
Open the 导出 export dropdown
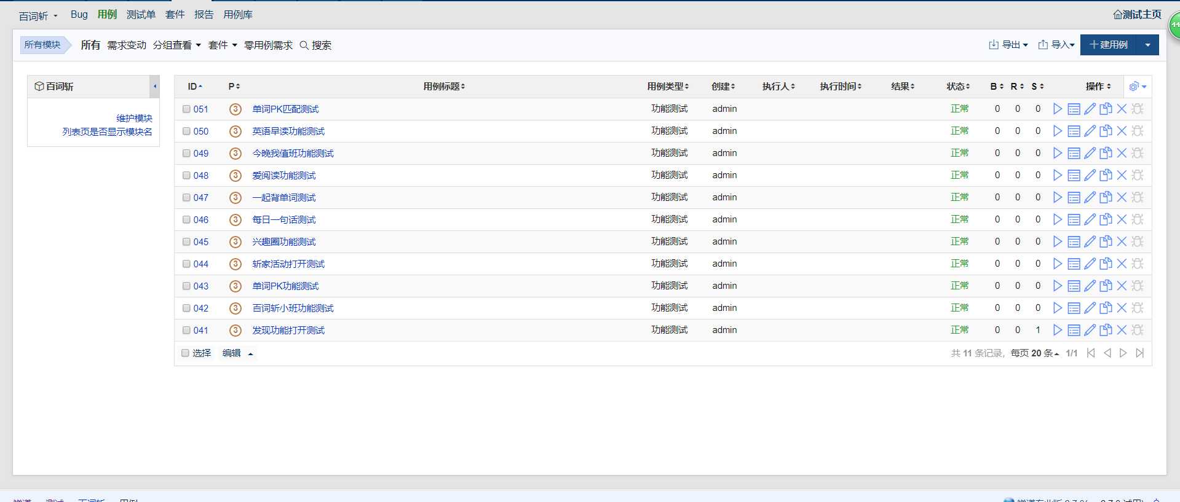(x=1008, y=45)
